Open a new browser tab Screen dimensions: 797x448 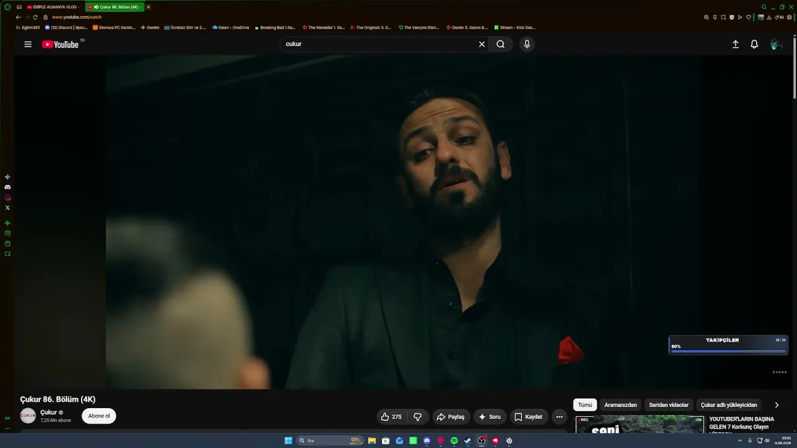148,7
